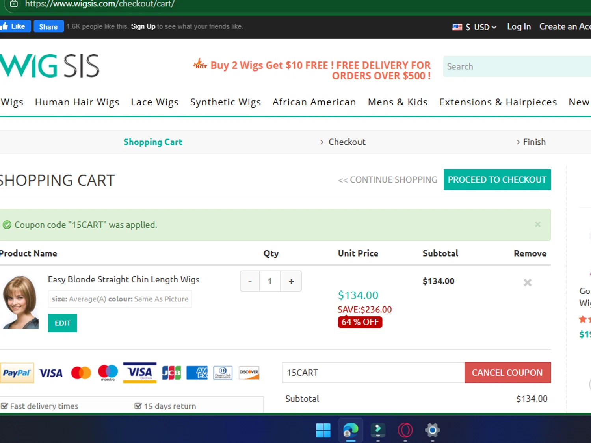Click the Fast delivery times checkmark

(x=4, y=406)
